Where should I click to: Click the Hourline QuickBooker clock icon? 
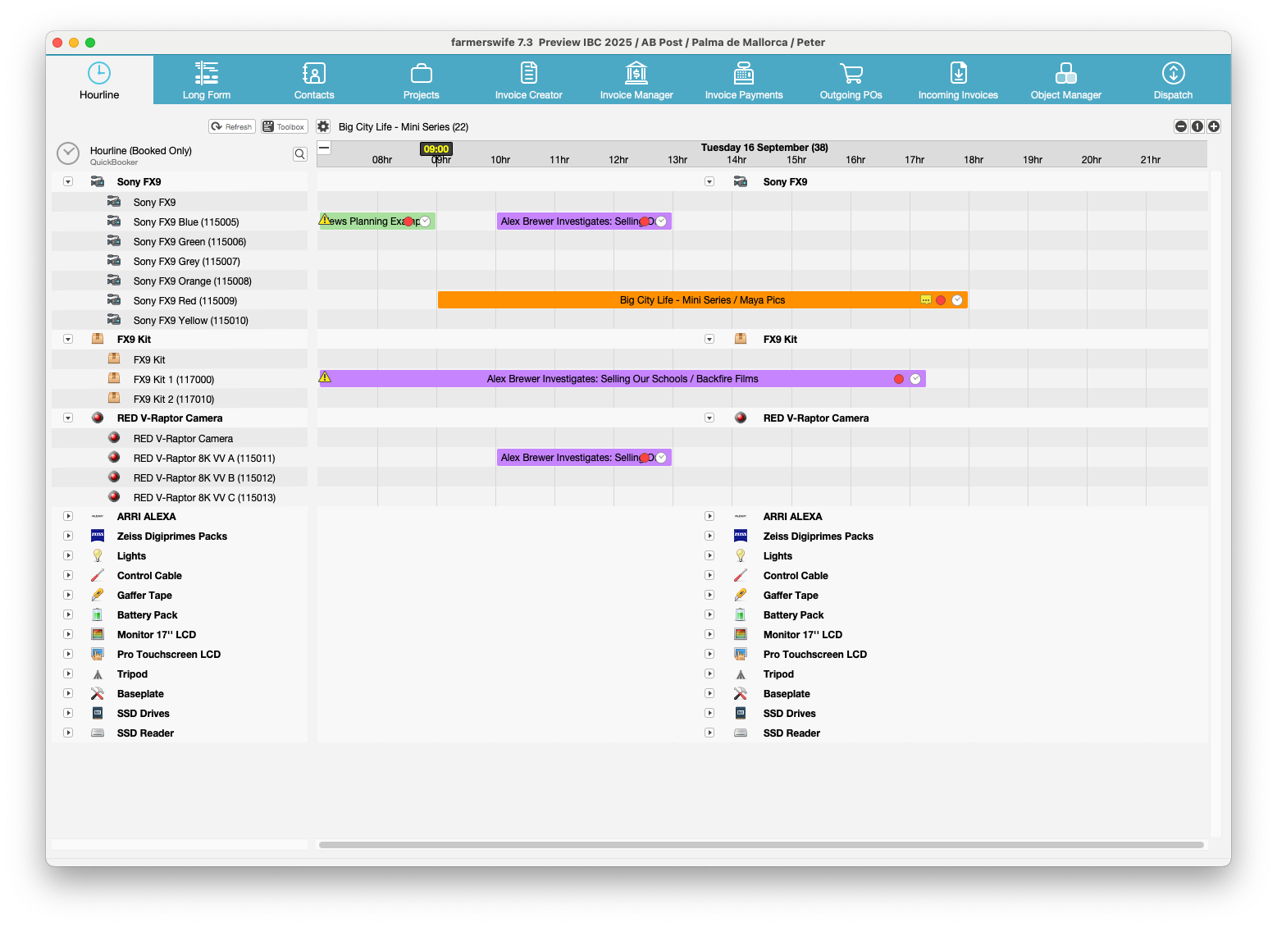click(68, 153)
